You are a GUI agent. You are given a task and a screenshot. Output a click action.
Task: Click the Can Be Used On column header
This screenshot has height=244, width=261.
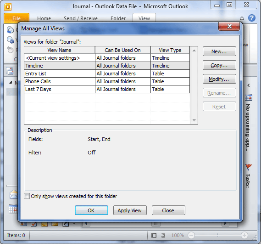pos(122,50)
